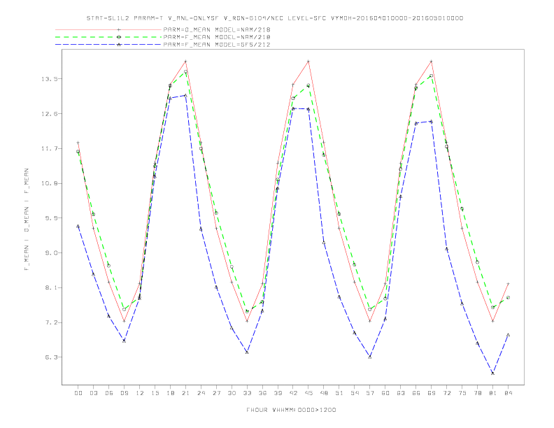Click the chart title starting with STAT=SL1L2
Viewport: 554px width, 428px height.
coord(275,18)
